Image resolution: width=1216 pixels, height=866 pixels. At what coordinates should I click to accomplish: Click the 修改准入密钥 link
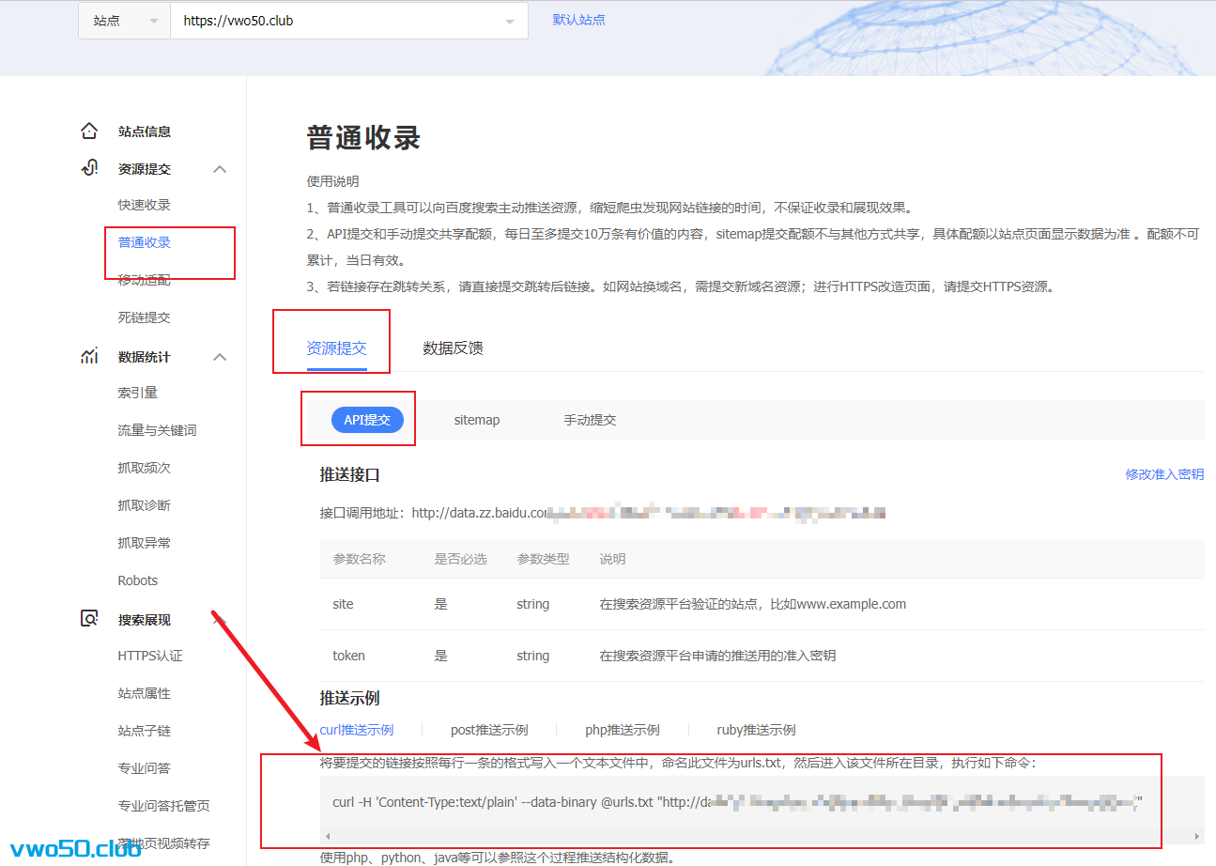[x=1164, y=474]
